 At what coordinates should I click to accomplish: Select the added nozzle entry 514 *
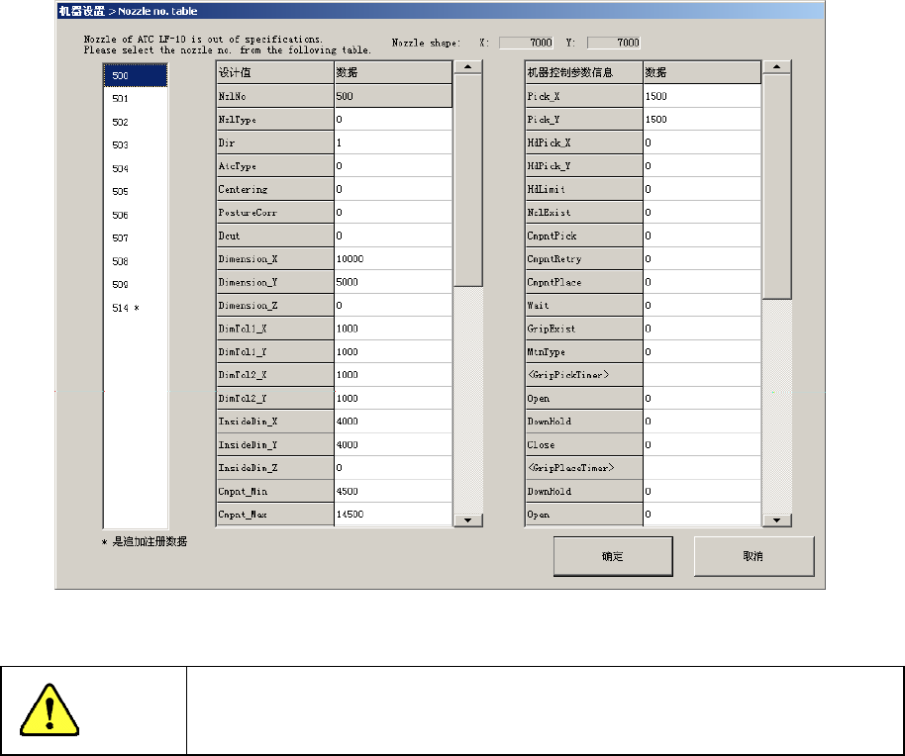pyautogui.click(x=136, y=308)
